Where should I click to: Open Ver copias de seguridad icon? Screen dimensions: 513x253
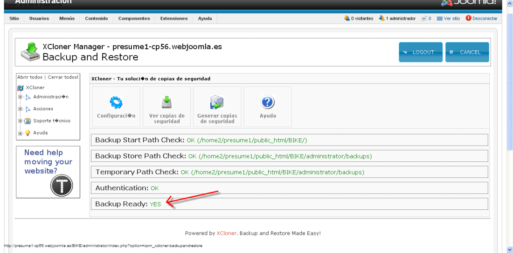coord(166,102)
